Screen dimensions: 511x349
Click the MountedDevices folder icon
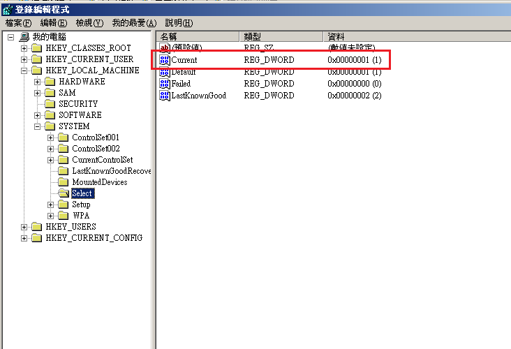click(x=64, y=182)
